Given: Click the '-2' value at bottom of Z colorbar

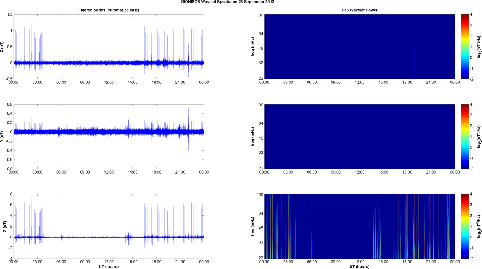Looking at the screenshot, I should (x=471, y=259).
